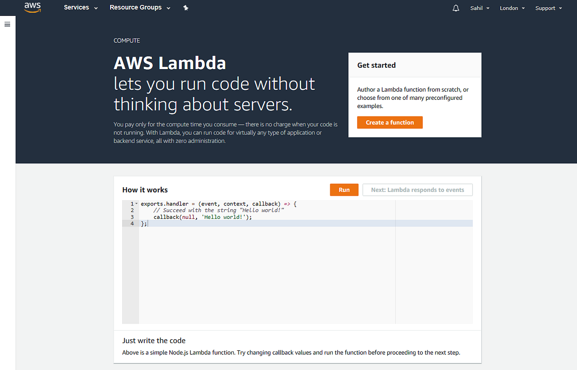Open the Sahil account dropdown

480,8
